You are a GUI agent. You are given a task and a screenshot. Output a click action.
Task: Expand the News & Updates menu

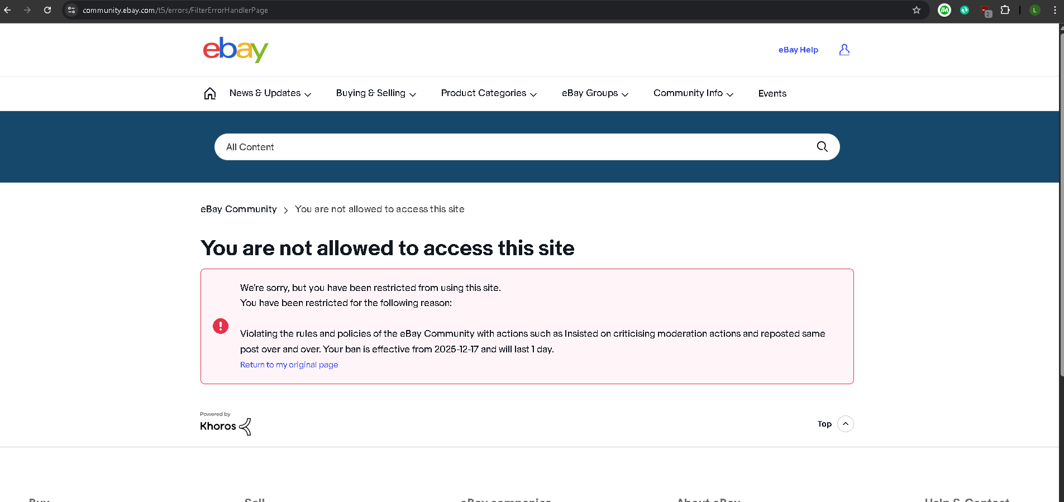pyautogui.click(x=270, y=93)
